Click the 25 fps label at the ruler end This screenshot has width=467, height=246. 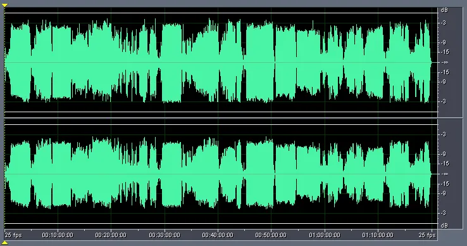click(427, 235)
